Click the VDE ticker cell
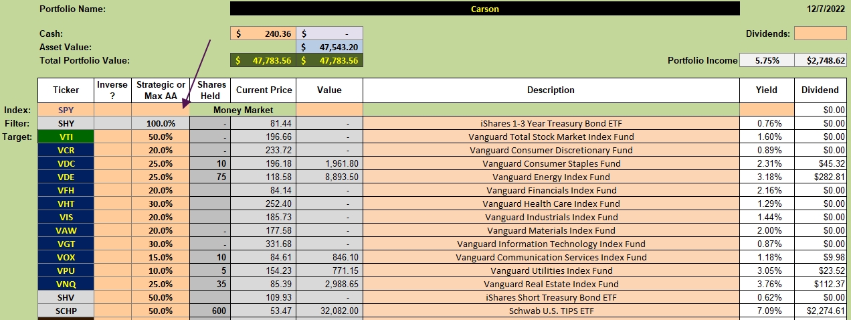Viewport: 851px width, 320px height. coord(66,177)
